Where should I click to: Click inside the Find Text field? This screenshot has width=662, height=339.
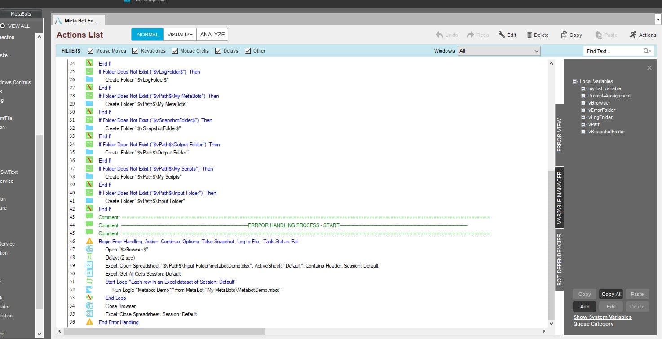[613, 51]
